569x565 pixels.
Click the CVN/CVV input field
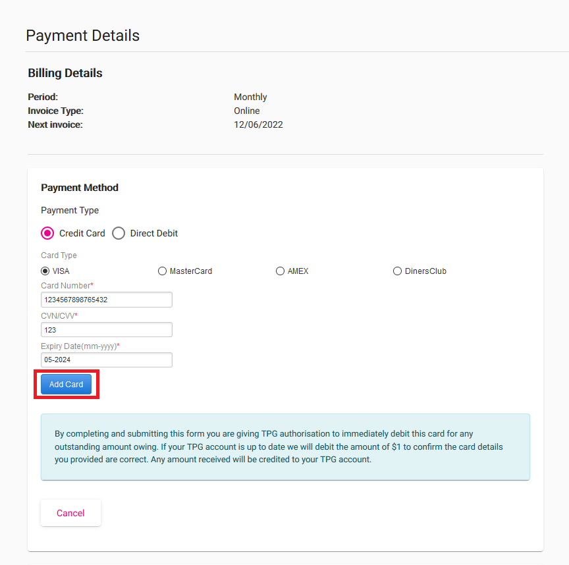pos(106,329)
